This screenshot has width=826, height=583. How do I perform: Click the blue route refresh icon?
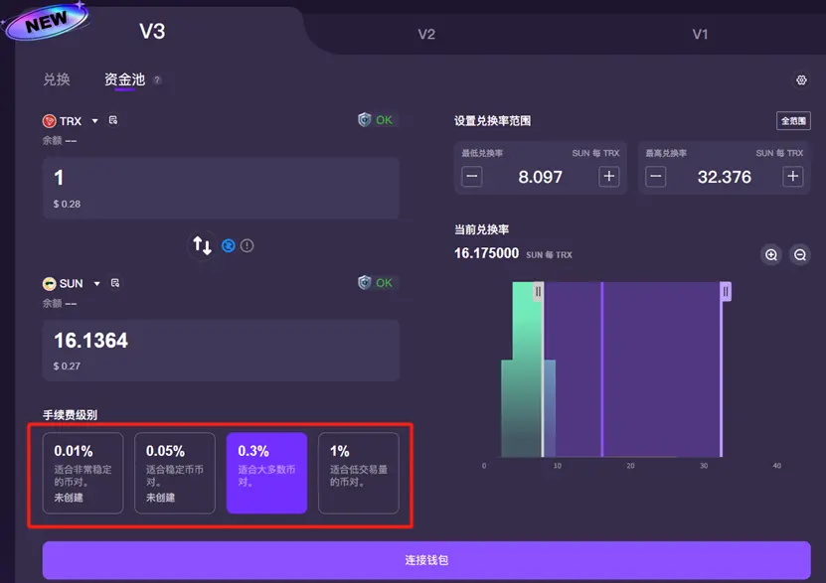click(229, 244)
